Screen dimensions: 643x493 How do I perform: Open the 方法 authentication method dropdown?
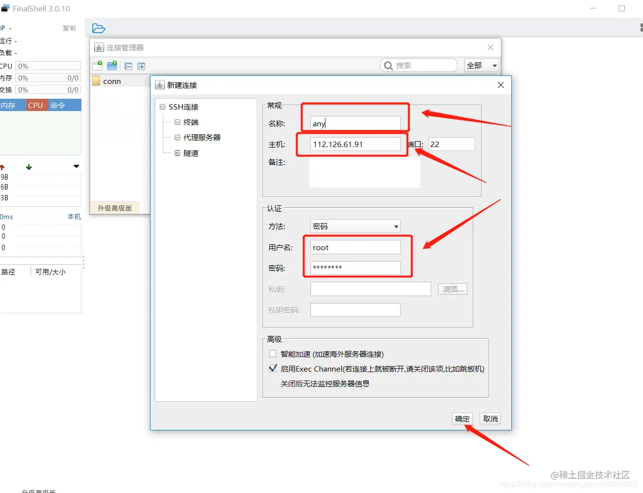tap(355, 227)
